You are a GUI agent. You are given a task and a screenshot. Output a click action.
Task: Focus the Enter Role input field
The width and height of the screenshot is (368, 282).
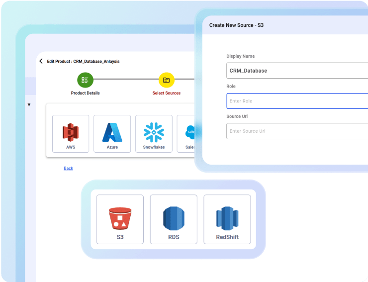coord(297,101)
